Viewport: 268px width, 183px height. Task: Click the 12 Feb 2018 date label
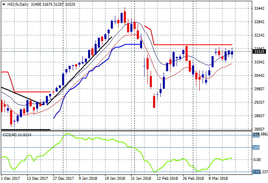167,179
